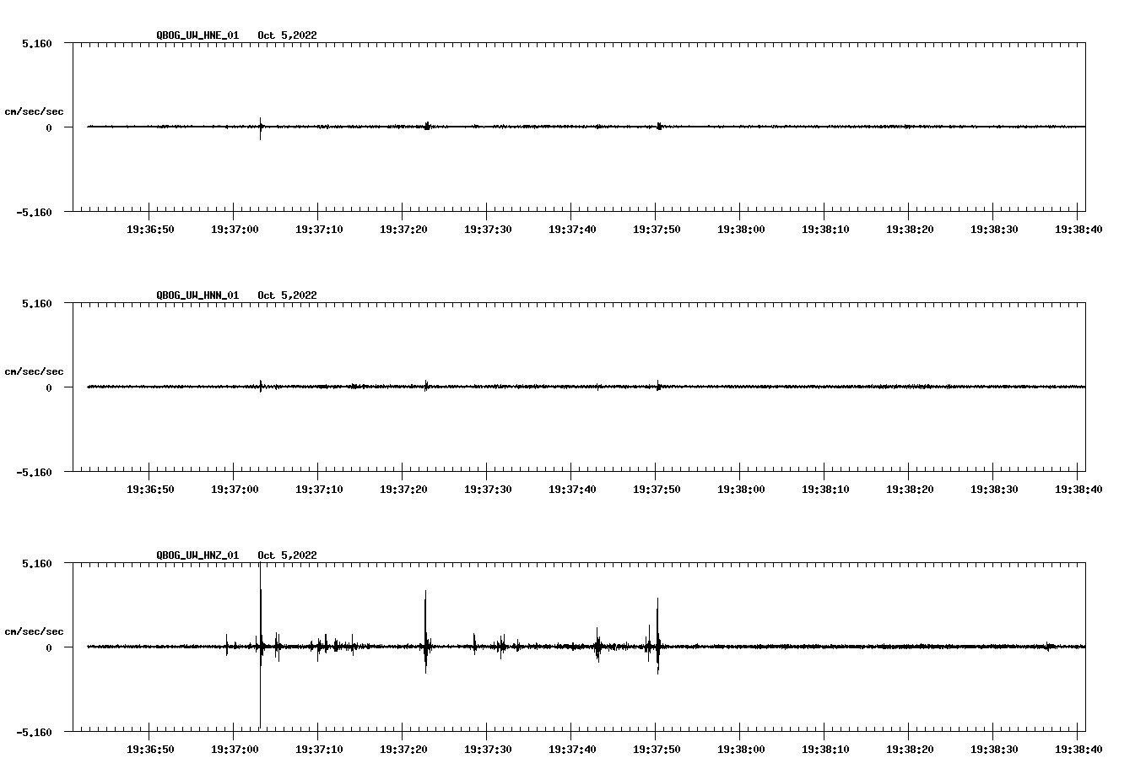Screen dimensions: 1146x780
Task: Click the 19:37:20 time label under HNE plot
Action: coord(403,230)
